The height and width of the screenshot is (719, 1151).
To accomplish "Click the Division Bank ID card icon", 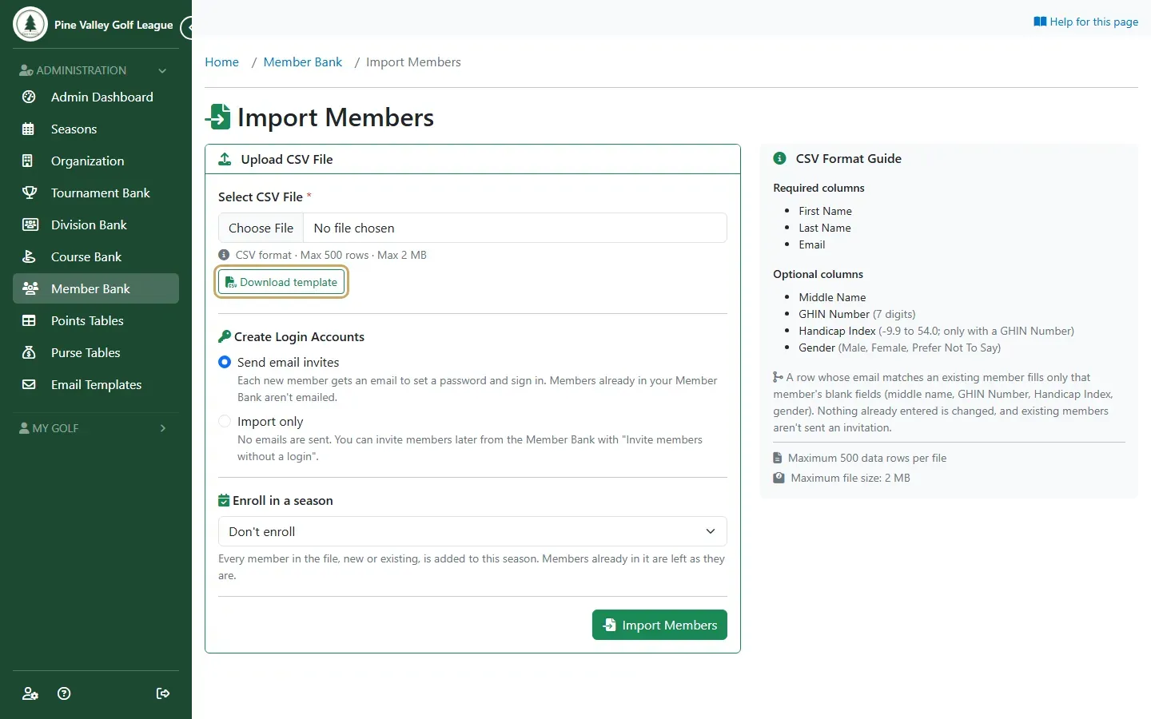I will click(x=30, y=224).
